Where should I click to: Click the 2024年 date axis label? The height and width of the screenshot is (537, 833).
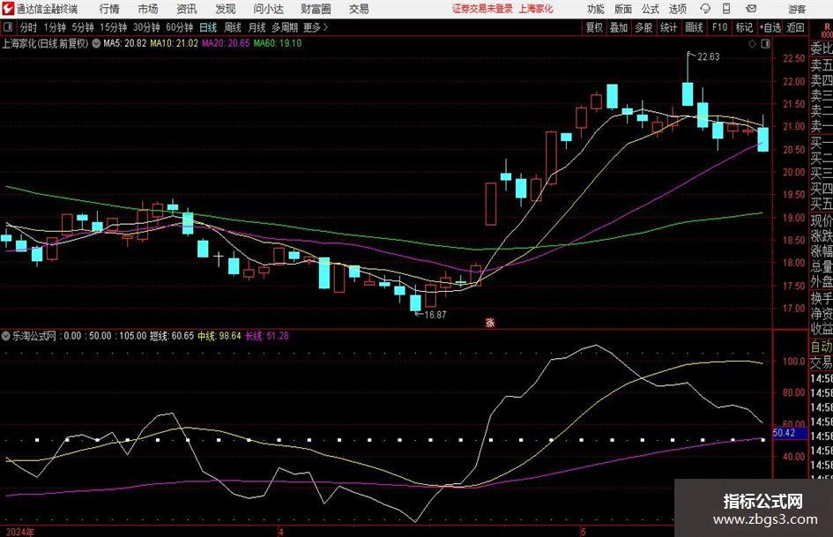(x=19, y=532)
